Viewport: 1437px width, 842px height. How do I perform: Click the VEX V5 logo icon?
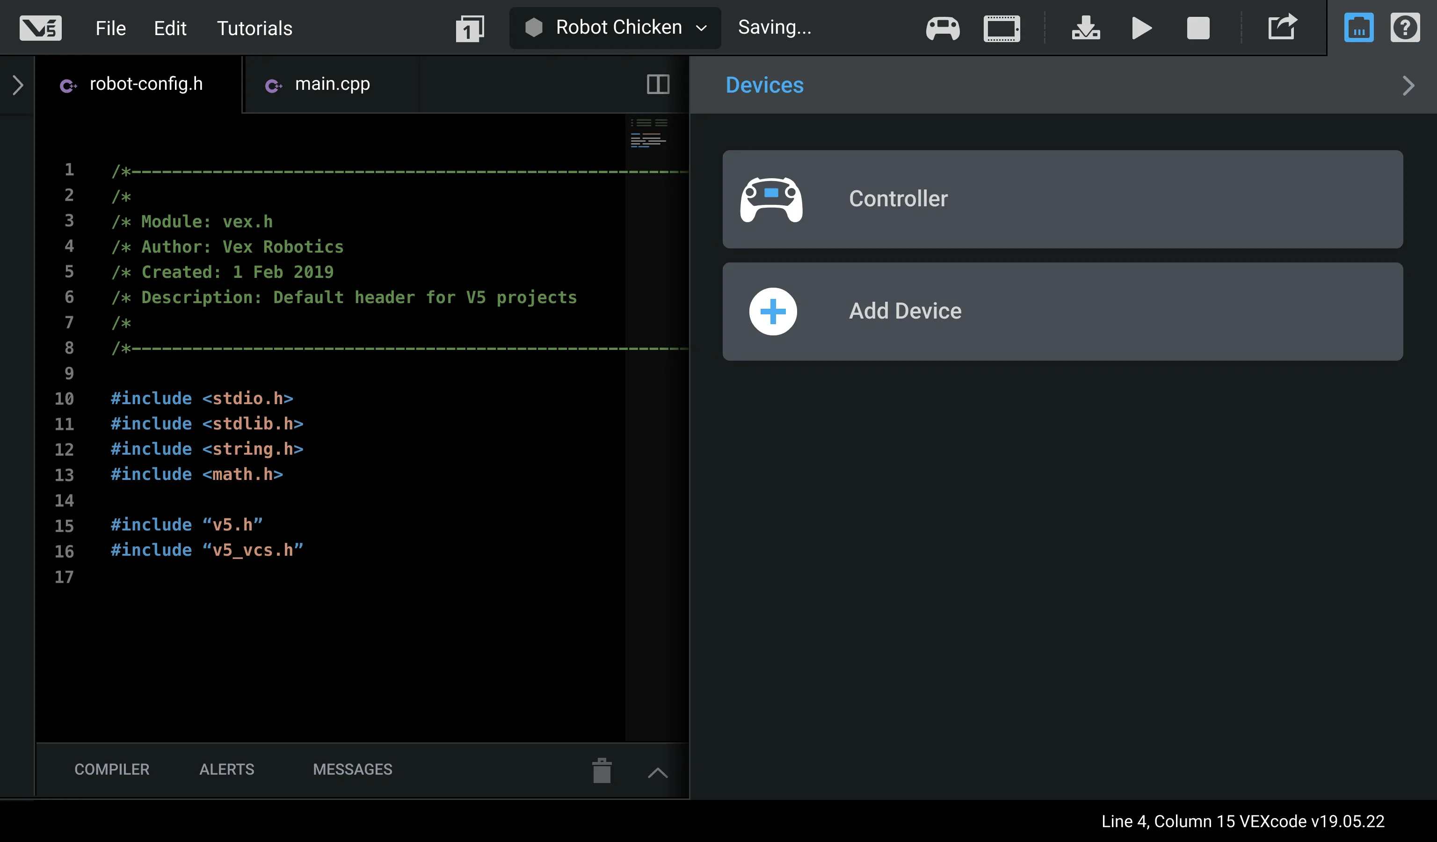tap(40, 28)
